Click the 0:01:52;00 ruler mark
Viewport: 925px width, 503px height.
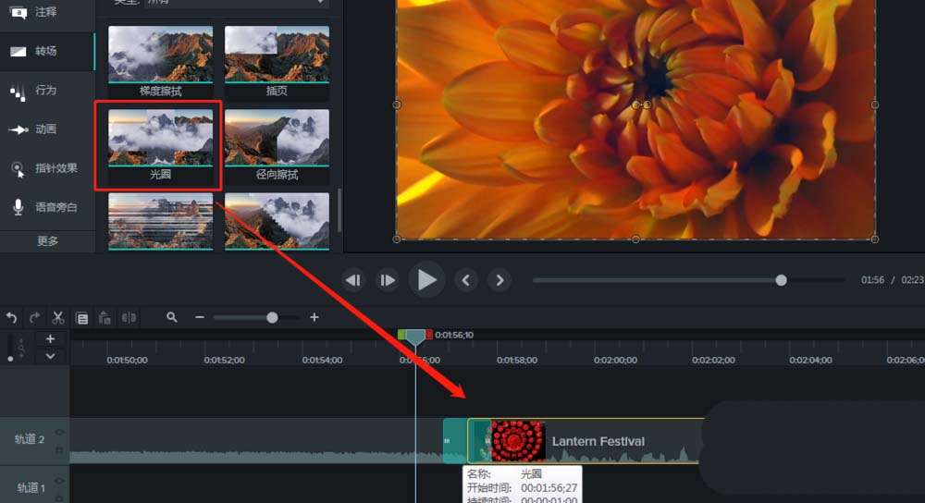click(x=224, y=361)
